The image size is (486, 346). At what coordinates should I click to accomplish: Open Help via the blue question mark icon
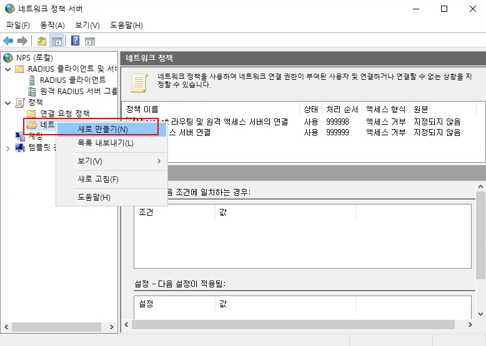(75, 41)
